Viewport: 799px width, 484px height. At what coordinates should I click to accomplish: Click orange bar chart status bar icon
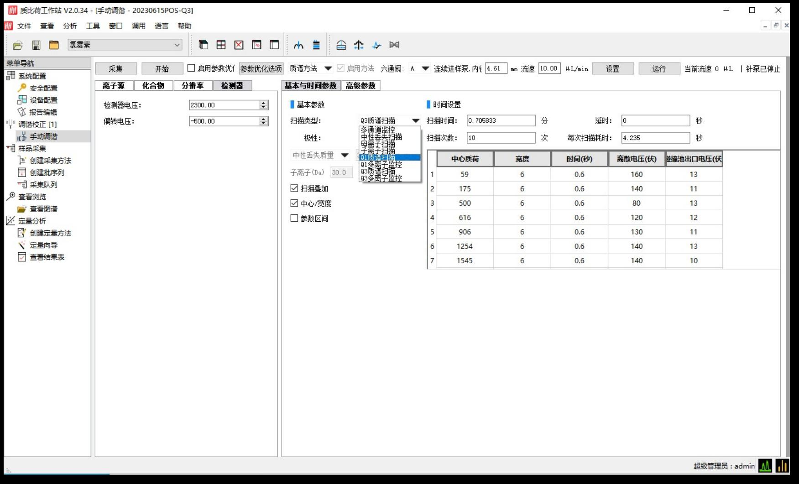pos(782,466)
